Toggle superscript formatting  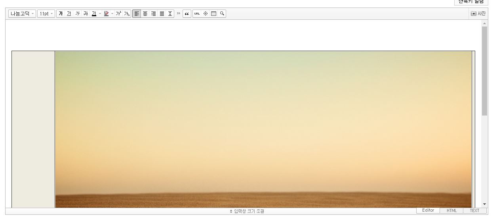[x=118, y=13]
